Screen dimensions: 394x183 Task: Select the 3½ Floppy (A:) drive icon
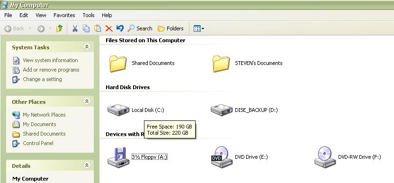pyautogui.click(x=118, y=157)
